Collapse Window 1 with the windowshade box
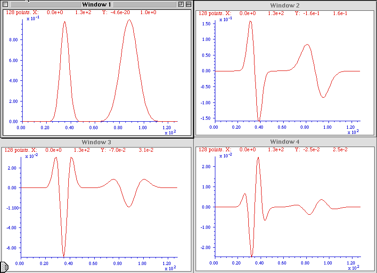The height and width of the screenshot is (273, 377). click(188, 4)
